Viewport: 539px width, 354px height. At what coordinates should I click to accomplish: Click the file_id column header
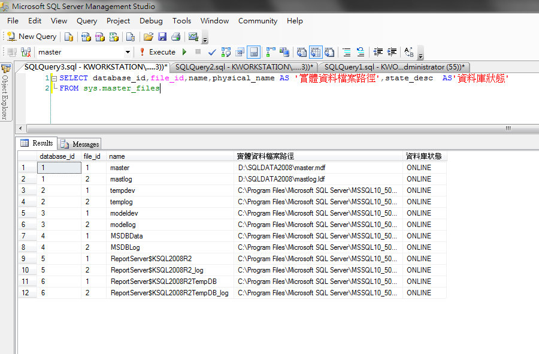[x=94, y=156]
